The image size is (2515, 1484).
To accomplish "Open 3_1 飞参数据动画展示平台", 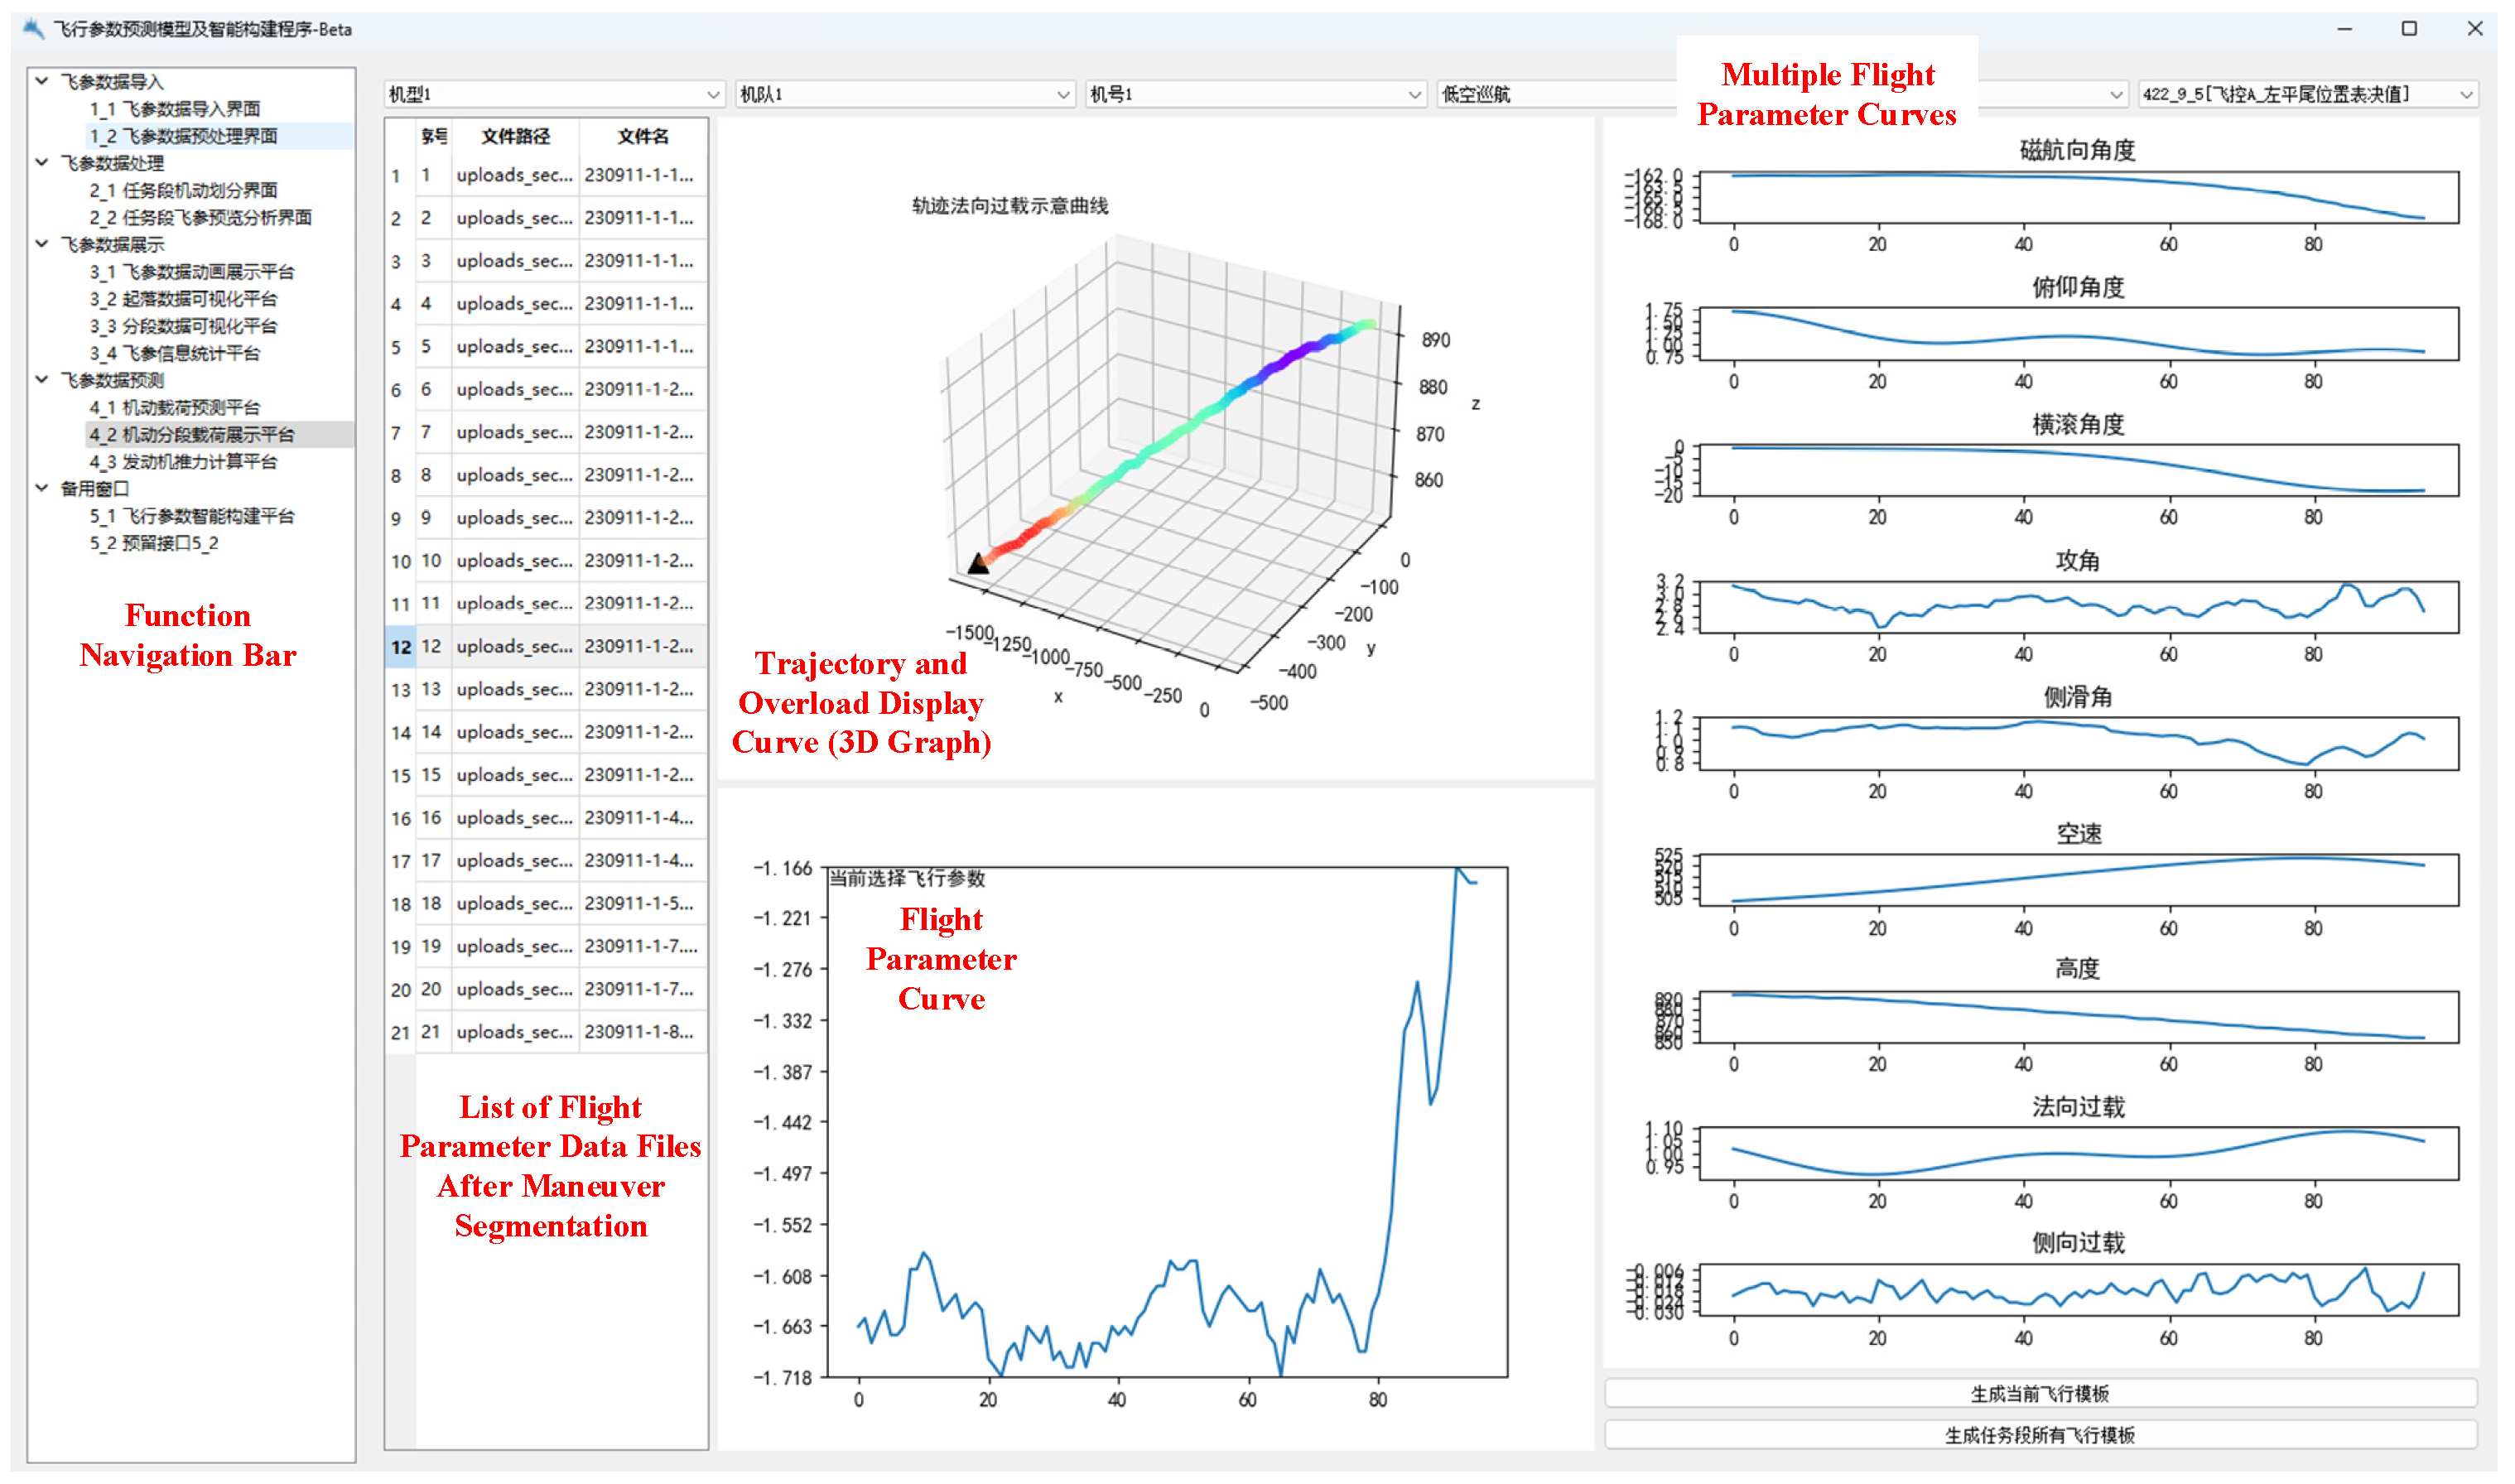I will tap(191, 271).
